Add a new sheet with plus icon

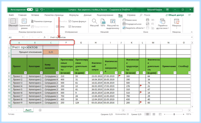pos(40,110)
